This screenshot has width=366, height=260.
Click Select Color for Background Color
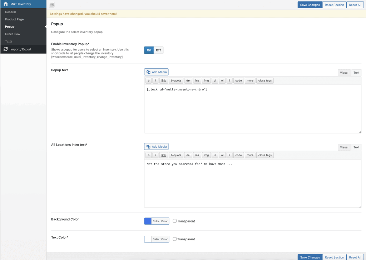[x=160, y=221]
